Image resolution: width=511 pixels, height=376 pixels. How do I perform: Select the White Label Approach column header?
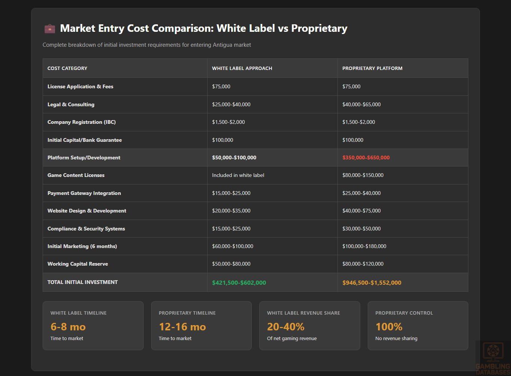[242, 68]
